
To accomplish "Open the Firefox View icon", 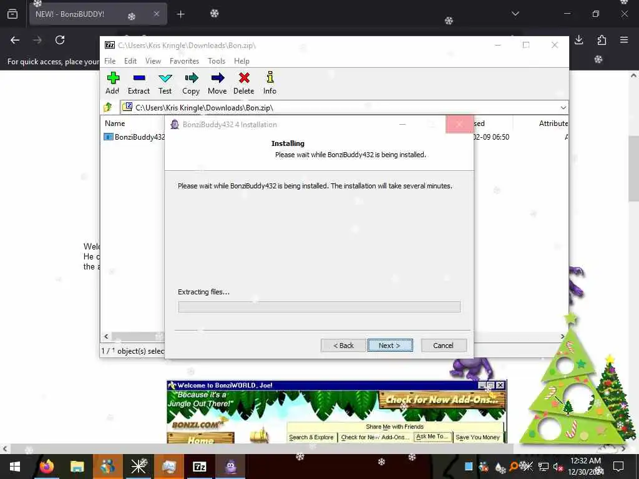I will 12,14.
